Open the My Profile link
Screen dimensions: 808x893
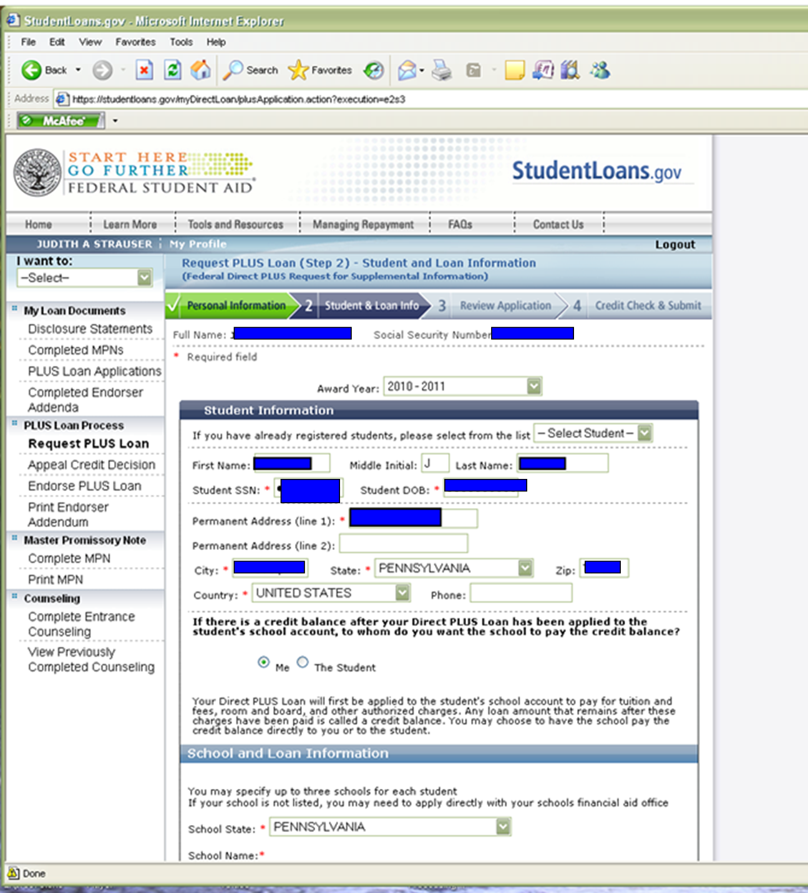pyautogui.click(x=198, y=244)
